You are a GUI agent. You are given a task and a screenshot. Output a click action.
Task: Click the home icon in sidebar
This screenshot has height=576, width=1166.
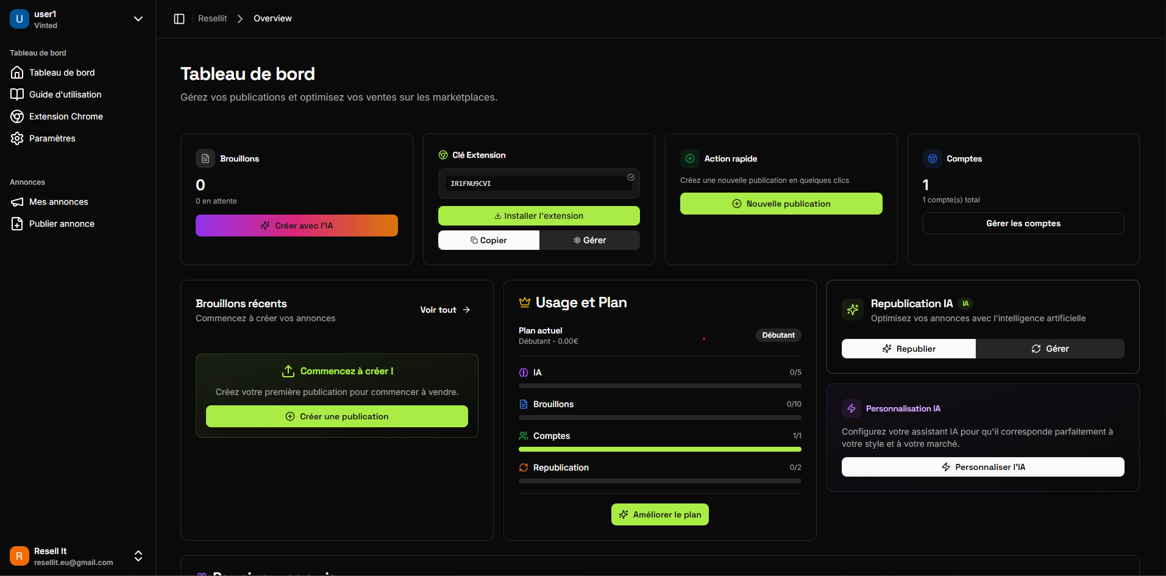(x=17, y=73)
